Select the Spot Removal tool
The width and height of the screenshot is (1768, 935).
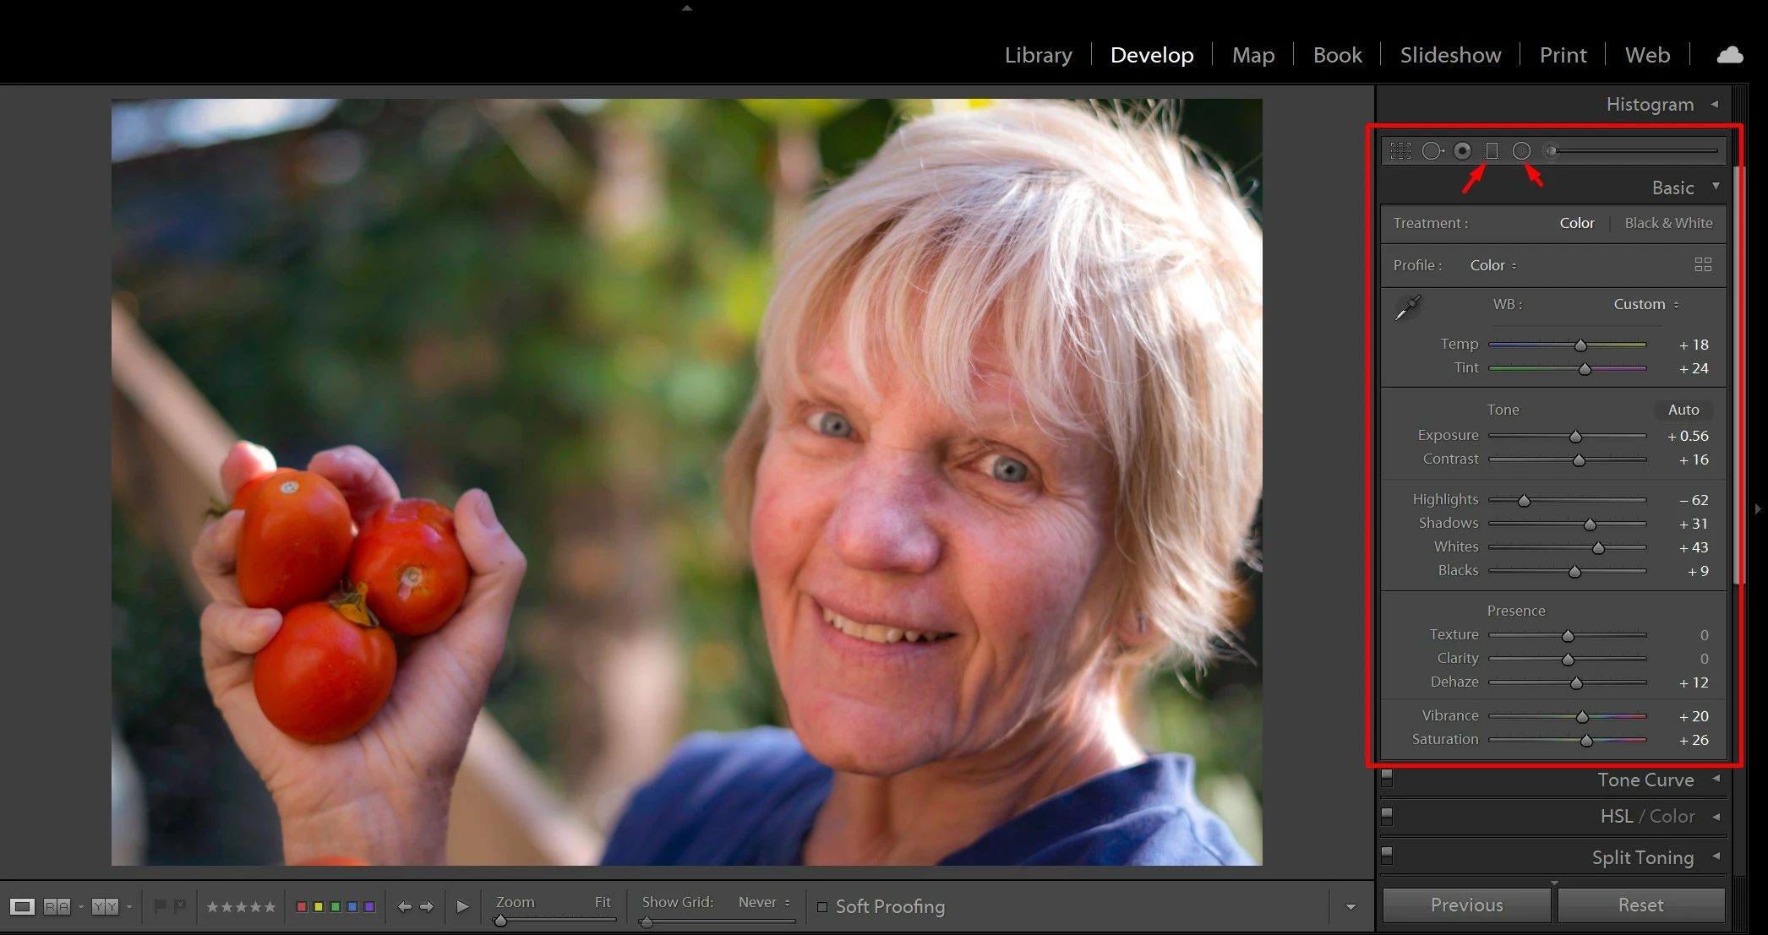tap(1432, 151)
